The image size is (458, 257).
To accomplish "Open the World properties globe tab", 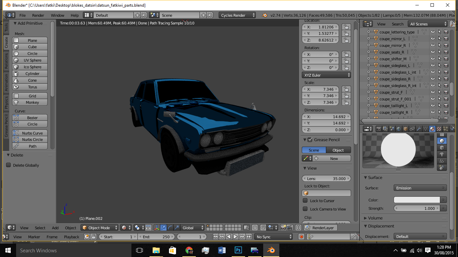I will 399,129.
